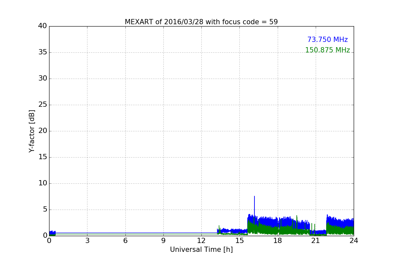Click the y-axis tick label 40
The width and height of the screenshot is (393, 262).
click(43, 26)
